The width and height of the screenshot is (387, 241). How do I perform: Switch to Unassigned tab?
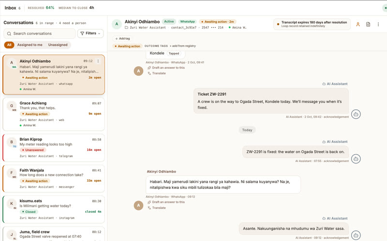(x=58, y=45)
